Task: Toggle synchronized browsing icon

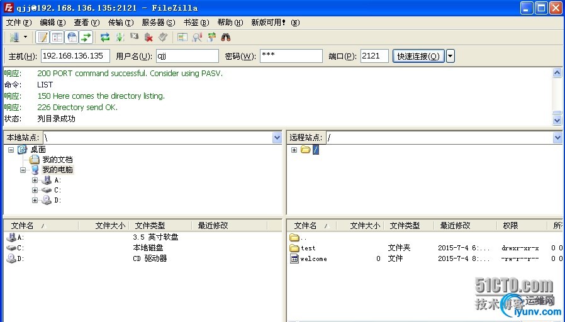Action: (x=211, y=37)
